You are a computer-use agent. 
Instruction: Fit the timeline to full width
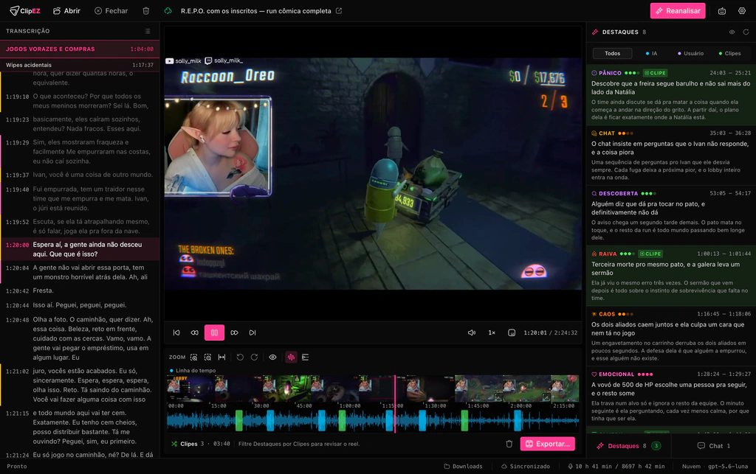pos(221,357)
